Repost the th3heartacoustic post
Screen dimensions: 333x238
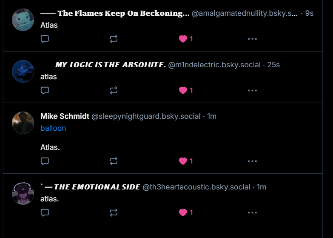click(x=114, y=212)
